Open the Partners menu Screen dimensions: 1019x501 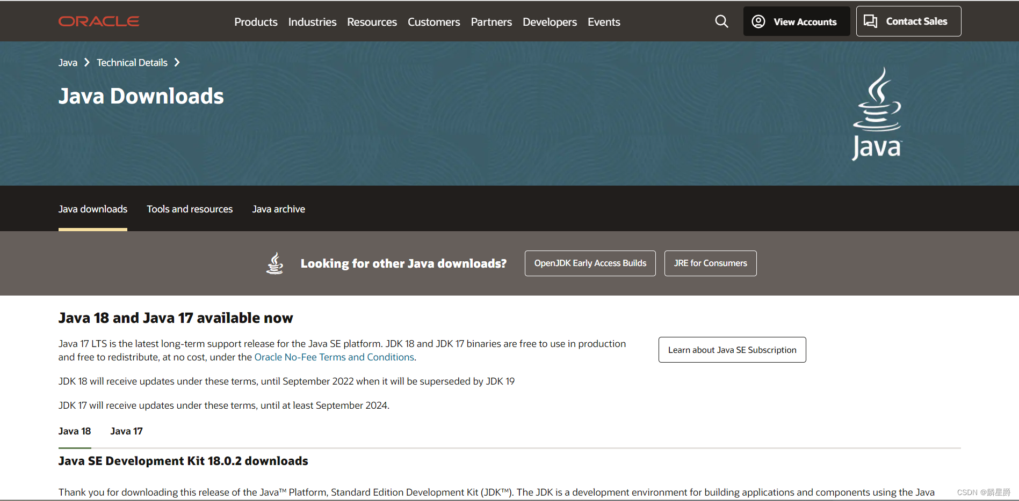pos(491,22)
